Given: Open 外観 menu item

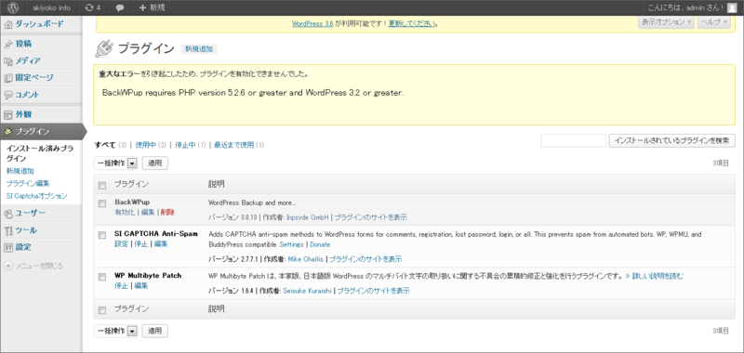Looking at the screenshot, I should [23, 114].
